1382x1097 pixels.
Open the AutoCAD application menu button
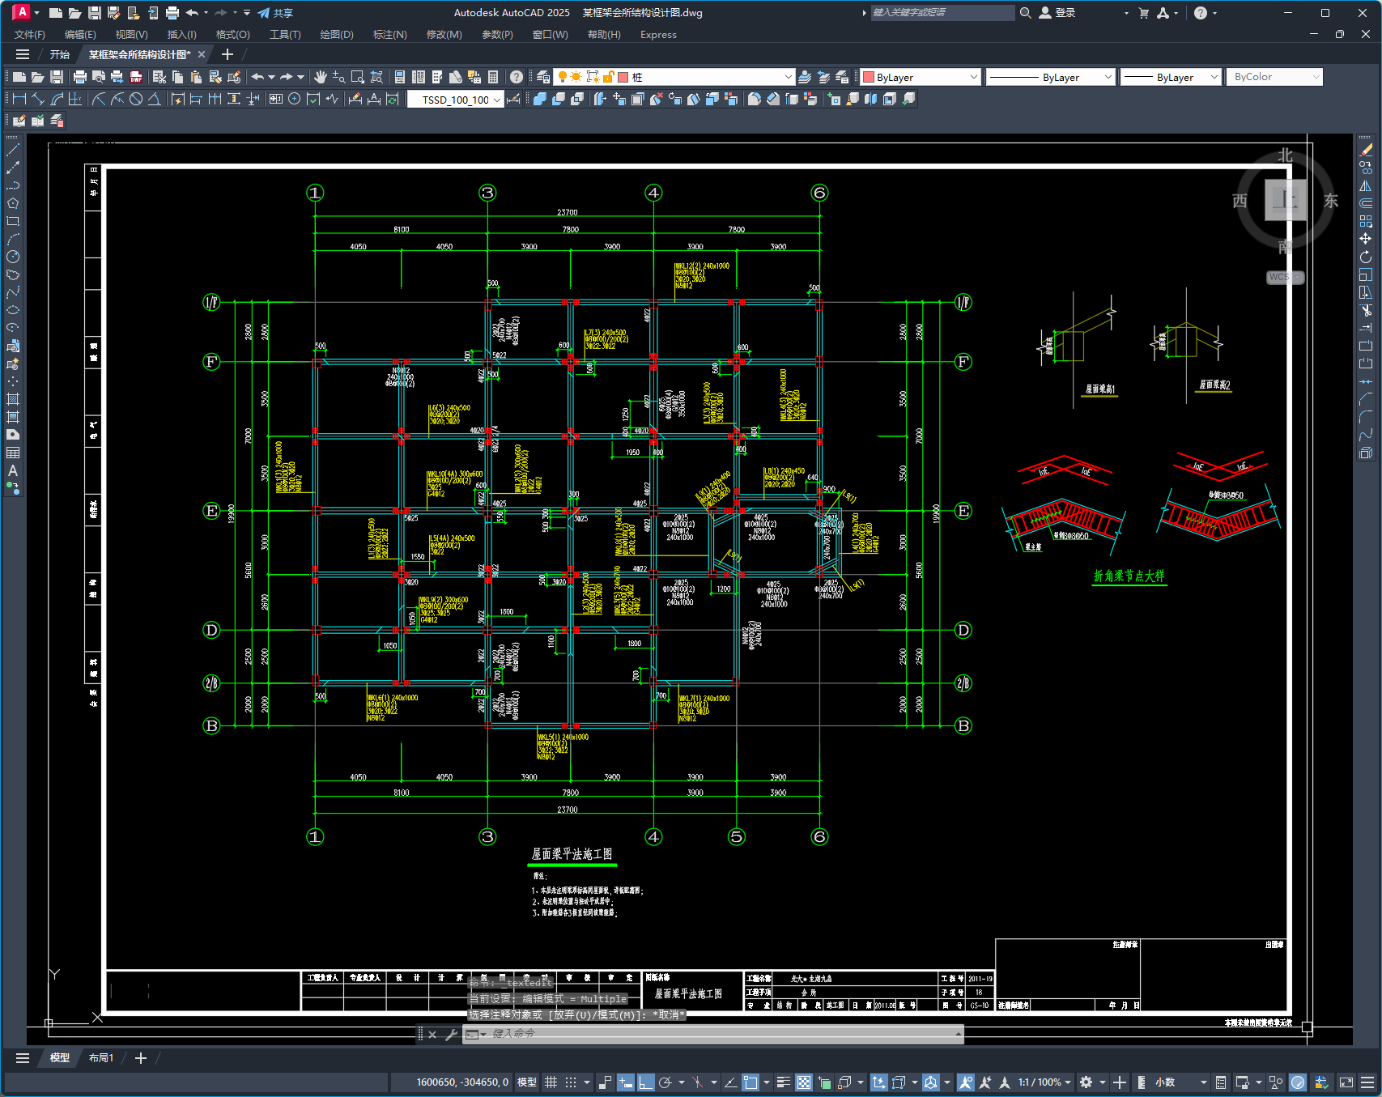pos(22,12)
